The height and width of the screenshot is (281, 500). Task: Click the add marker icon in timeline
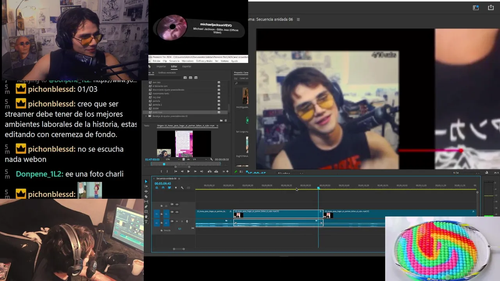pyautogui.click(x=176, y=188)
